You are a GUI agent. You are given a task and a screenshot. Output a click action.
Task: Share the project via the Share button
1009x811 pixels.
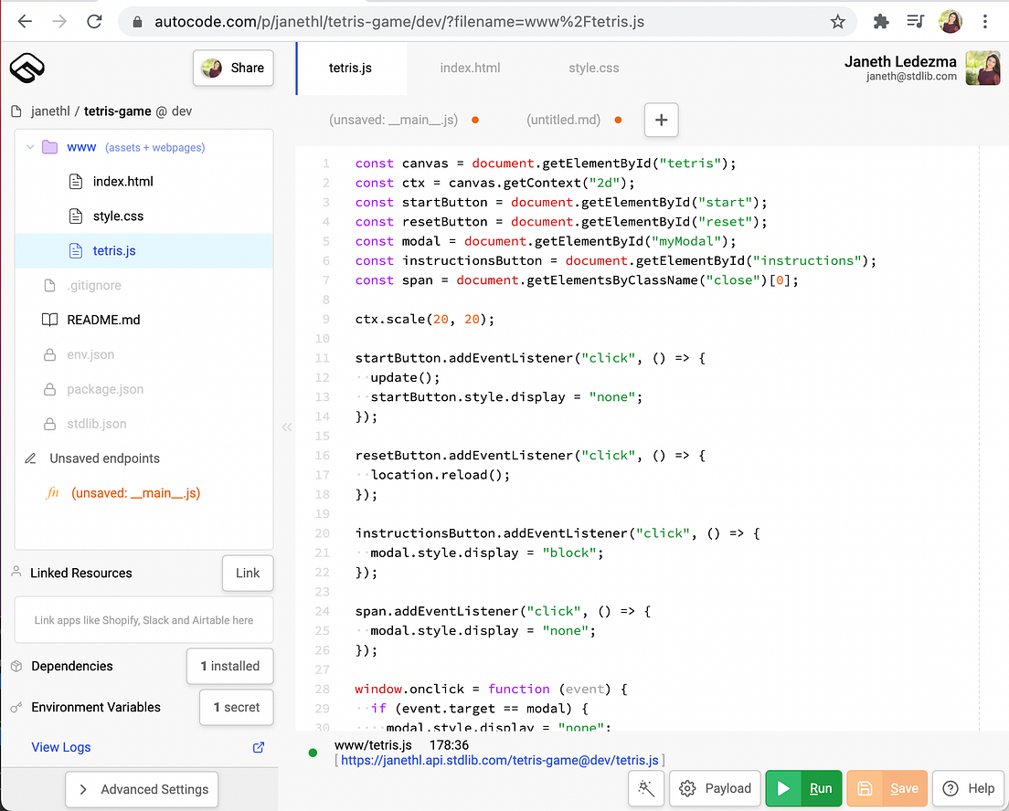click(233, 68)
